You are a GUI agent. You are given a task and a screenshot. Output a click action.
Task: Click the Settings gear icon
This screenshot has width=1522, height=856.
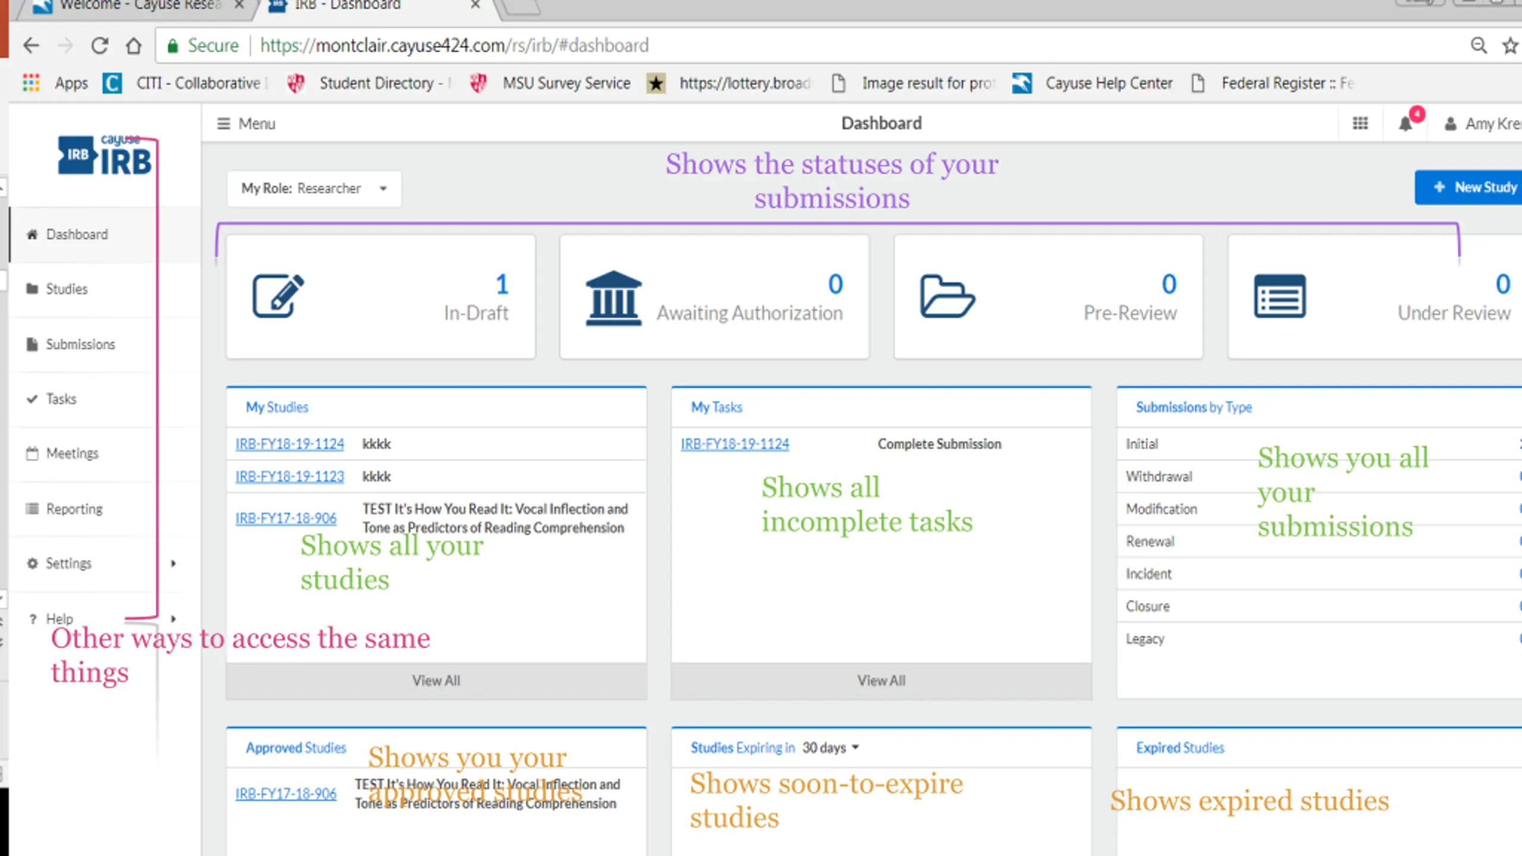coord(33,564)
